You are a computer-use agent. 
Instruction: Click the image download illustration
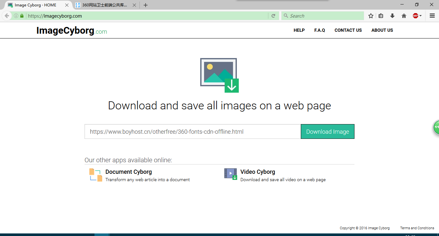219,75
